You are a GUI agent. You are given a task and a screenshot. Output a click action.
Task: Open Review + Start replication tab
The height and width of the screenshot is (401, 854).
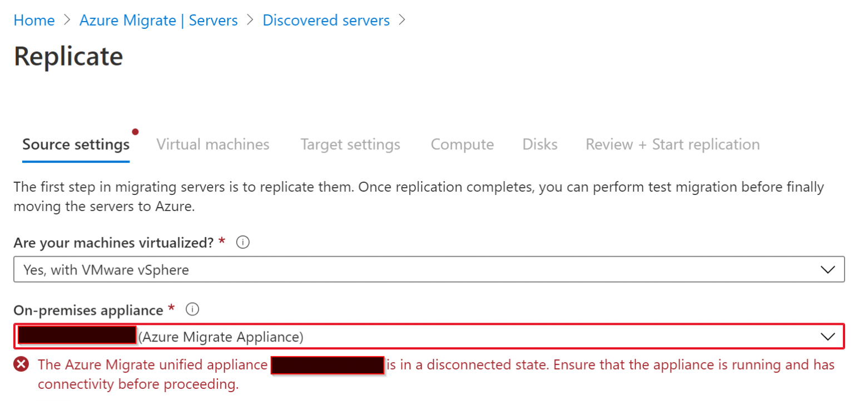click(x=673, y=144)
